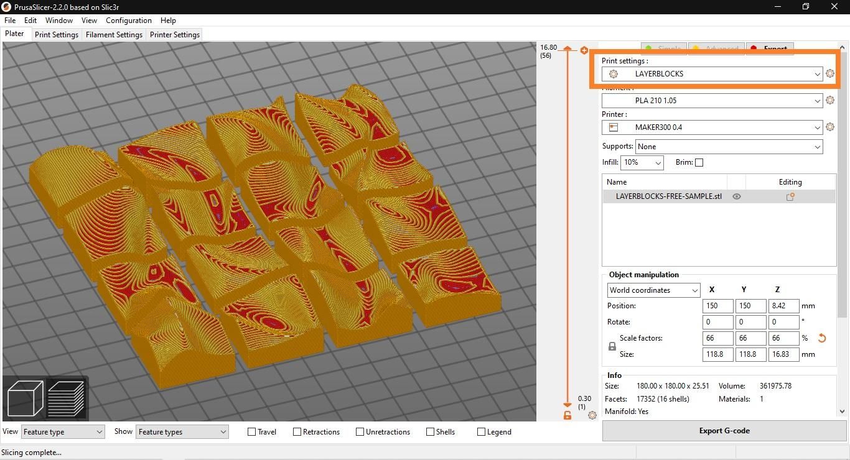This screenshot has width=850, height=460.
Task: Toggle the uniform scaling lock icon
Action: point(612,346)
